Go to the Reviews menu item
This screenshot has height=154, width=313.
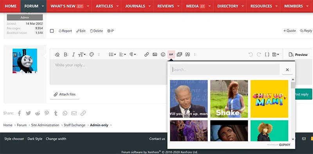(x=165, y=6)
